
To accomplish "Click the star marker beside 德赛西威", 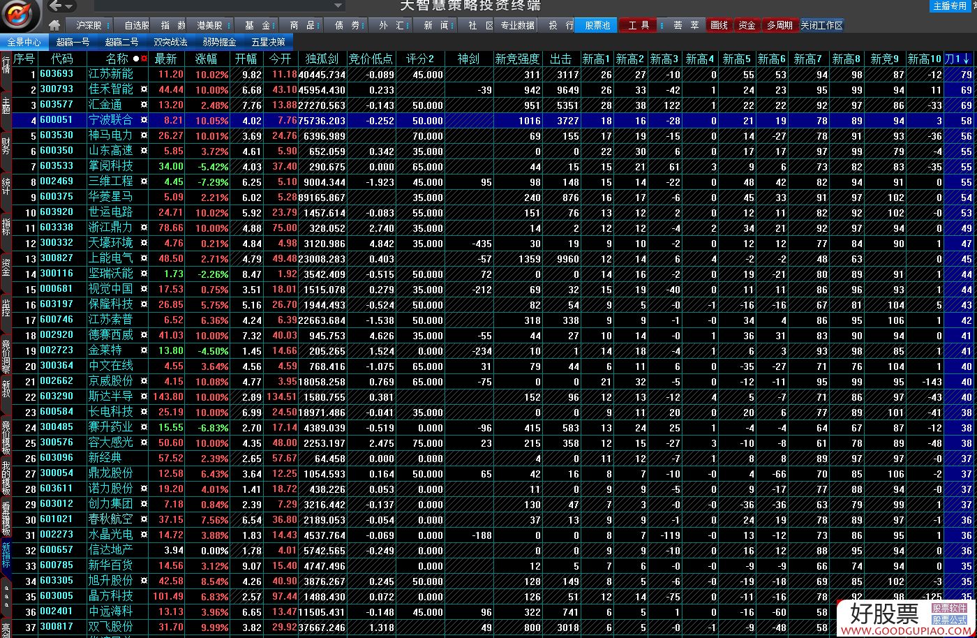I will pos(144,335).
